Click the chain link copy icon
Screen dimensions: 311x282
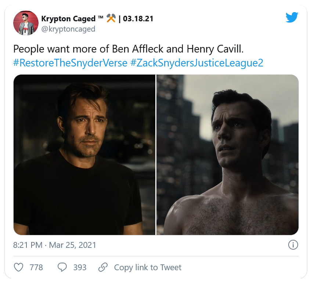coord(103,267)
